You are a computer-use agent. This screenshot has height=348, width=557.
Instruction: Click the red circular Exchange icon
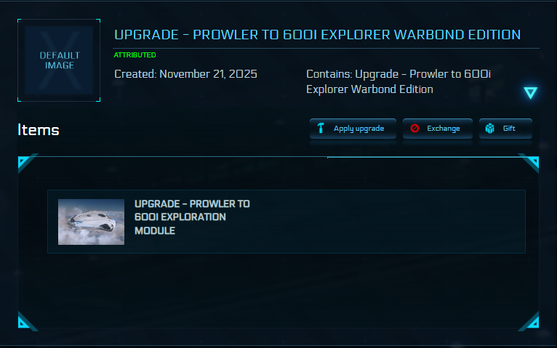[414, 129]
